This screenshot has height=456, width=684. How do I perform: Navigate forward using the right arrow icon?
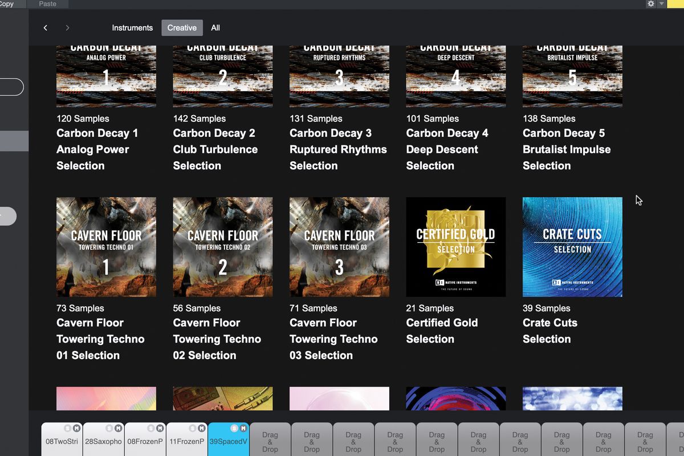click(67, 27)
